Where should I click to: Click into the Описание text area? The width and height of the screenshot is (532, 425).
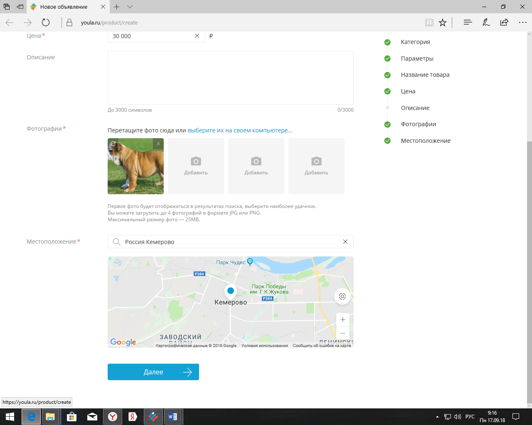tap(230, 78)
